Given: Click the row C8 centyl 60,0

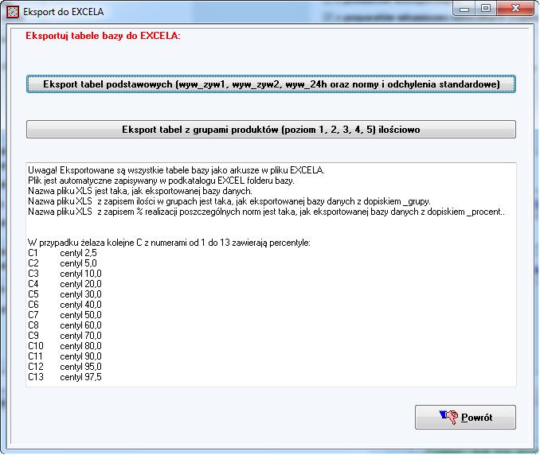Looking at the screenshot, I should click(x=65, y=325).
